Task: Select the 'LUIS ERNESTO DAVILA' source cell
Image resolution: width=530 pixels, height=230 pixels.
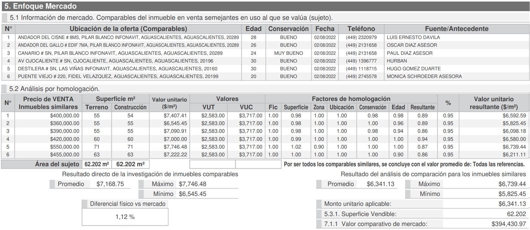Action: (413, 37)
